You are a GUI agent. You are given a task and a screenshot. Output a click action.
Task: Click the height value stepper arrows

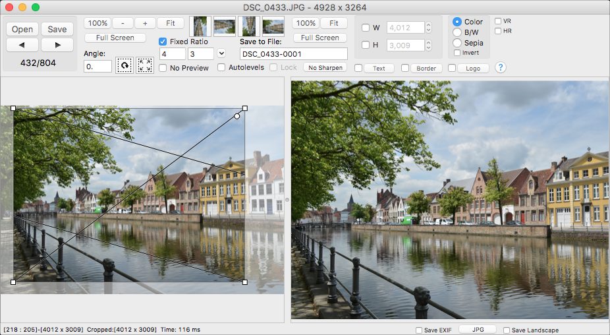click(x=428, y=46)
